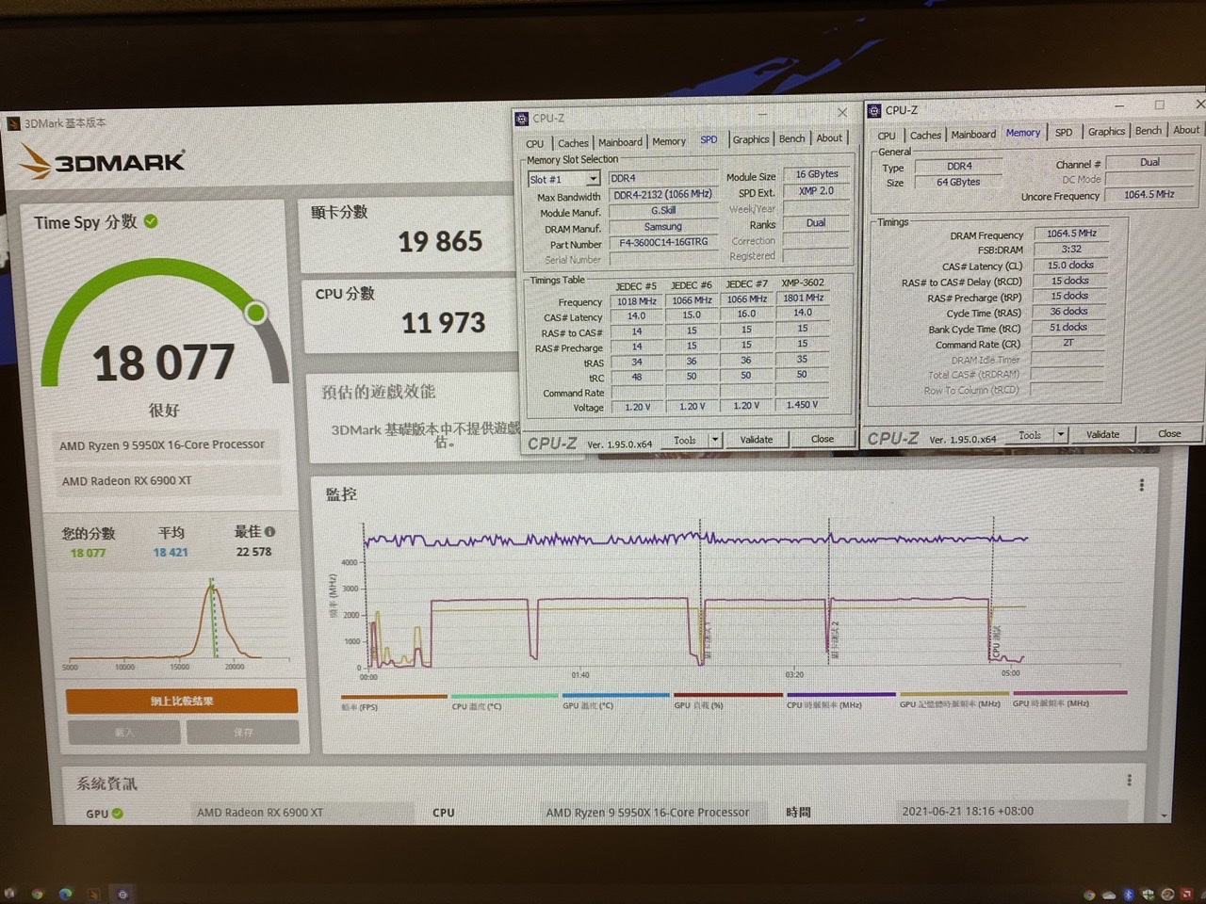Toggle the GPU 時脈頻率 (MHz) legend series
1206x904 pixels.
[x=1051, y=703]
